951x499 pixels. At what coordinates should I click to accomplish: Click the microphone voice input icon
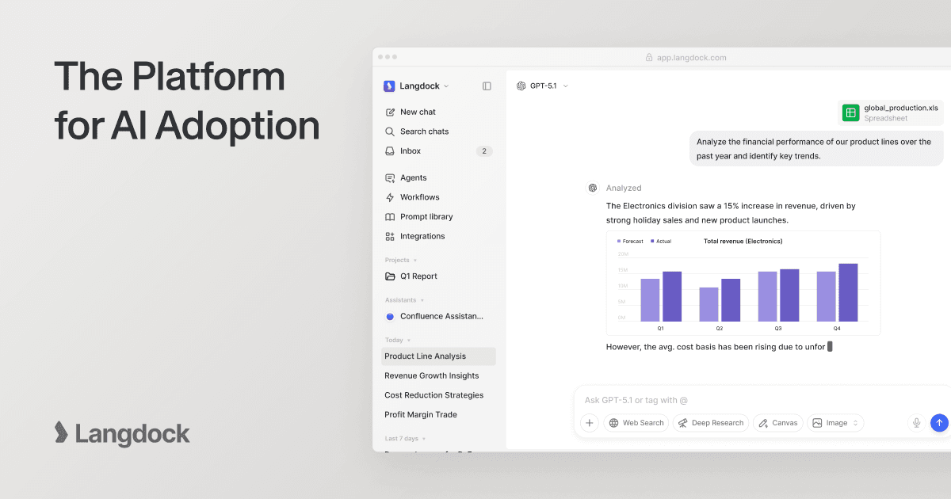tap(917, 423)
